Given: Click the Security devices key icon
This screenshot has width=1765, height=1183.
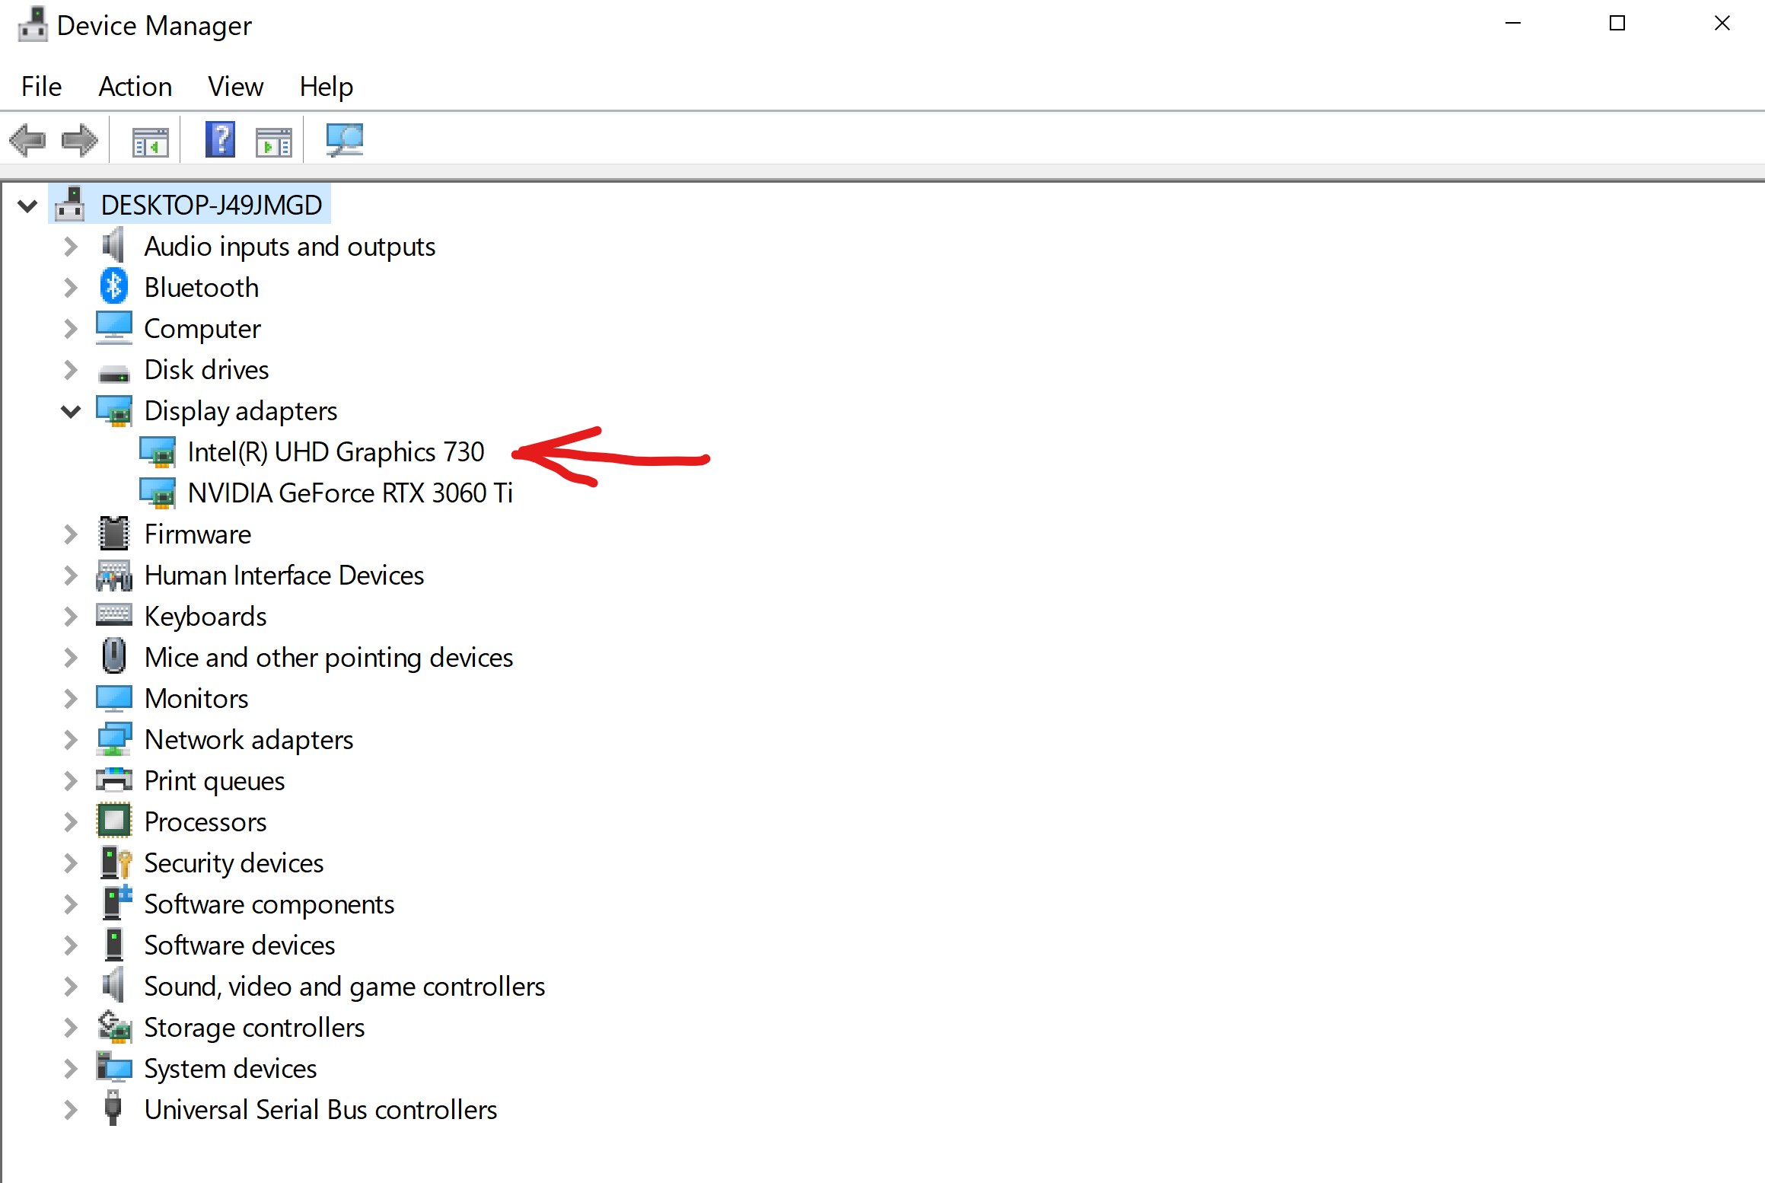Looking at the screenshot, I should click(x=116, y=863).
